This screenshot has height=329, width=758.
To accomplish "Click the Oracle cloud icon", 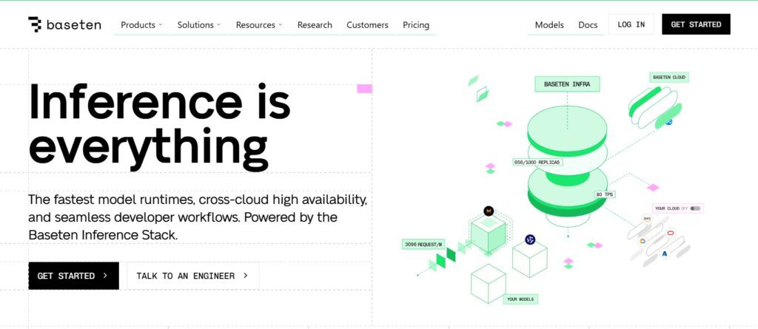I will pos(671,233).
